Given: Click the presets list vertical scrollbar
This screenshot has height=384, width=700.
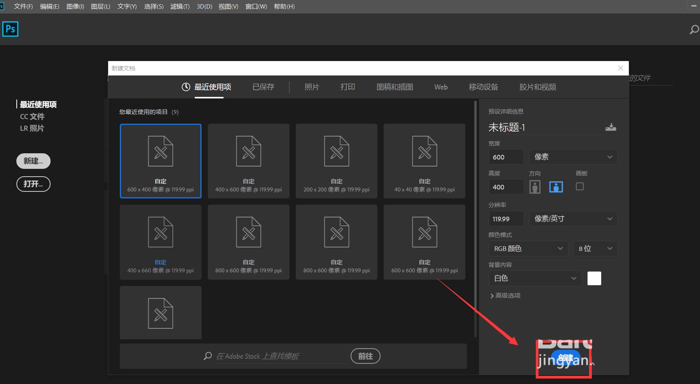Looking at the screenshot, I should click(475, 219).
